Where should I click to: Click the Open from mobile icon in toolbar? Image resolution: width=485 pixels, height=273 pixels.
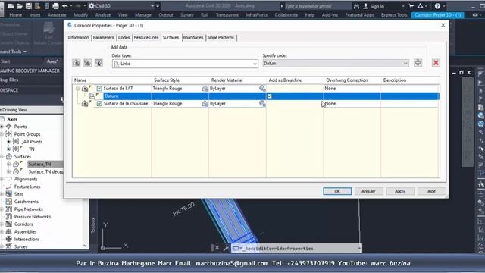pyautogui.click(x=47, y=6)
